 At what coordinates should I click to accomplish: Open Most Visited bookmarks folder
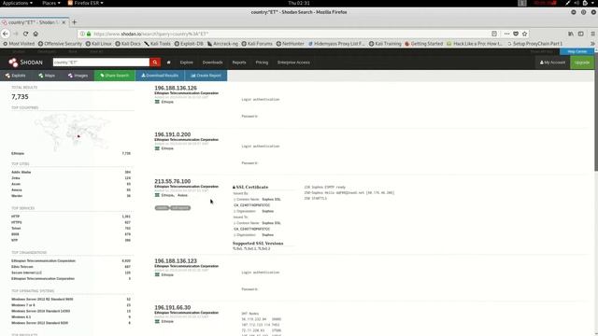click(19, 44)
